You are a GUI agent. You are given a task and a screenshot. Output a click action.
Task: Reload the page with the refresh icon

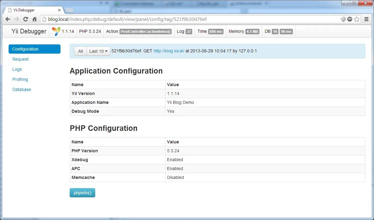coord(25,19)
